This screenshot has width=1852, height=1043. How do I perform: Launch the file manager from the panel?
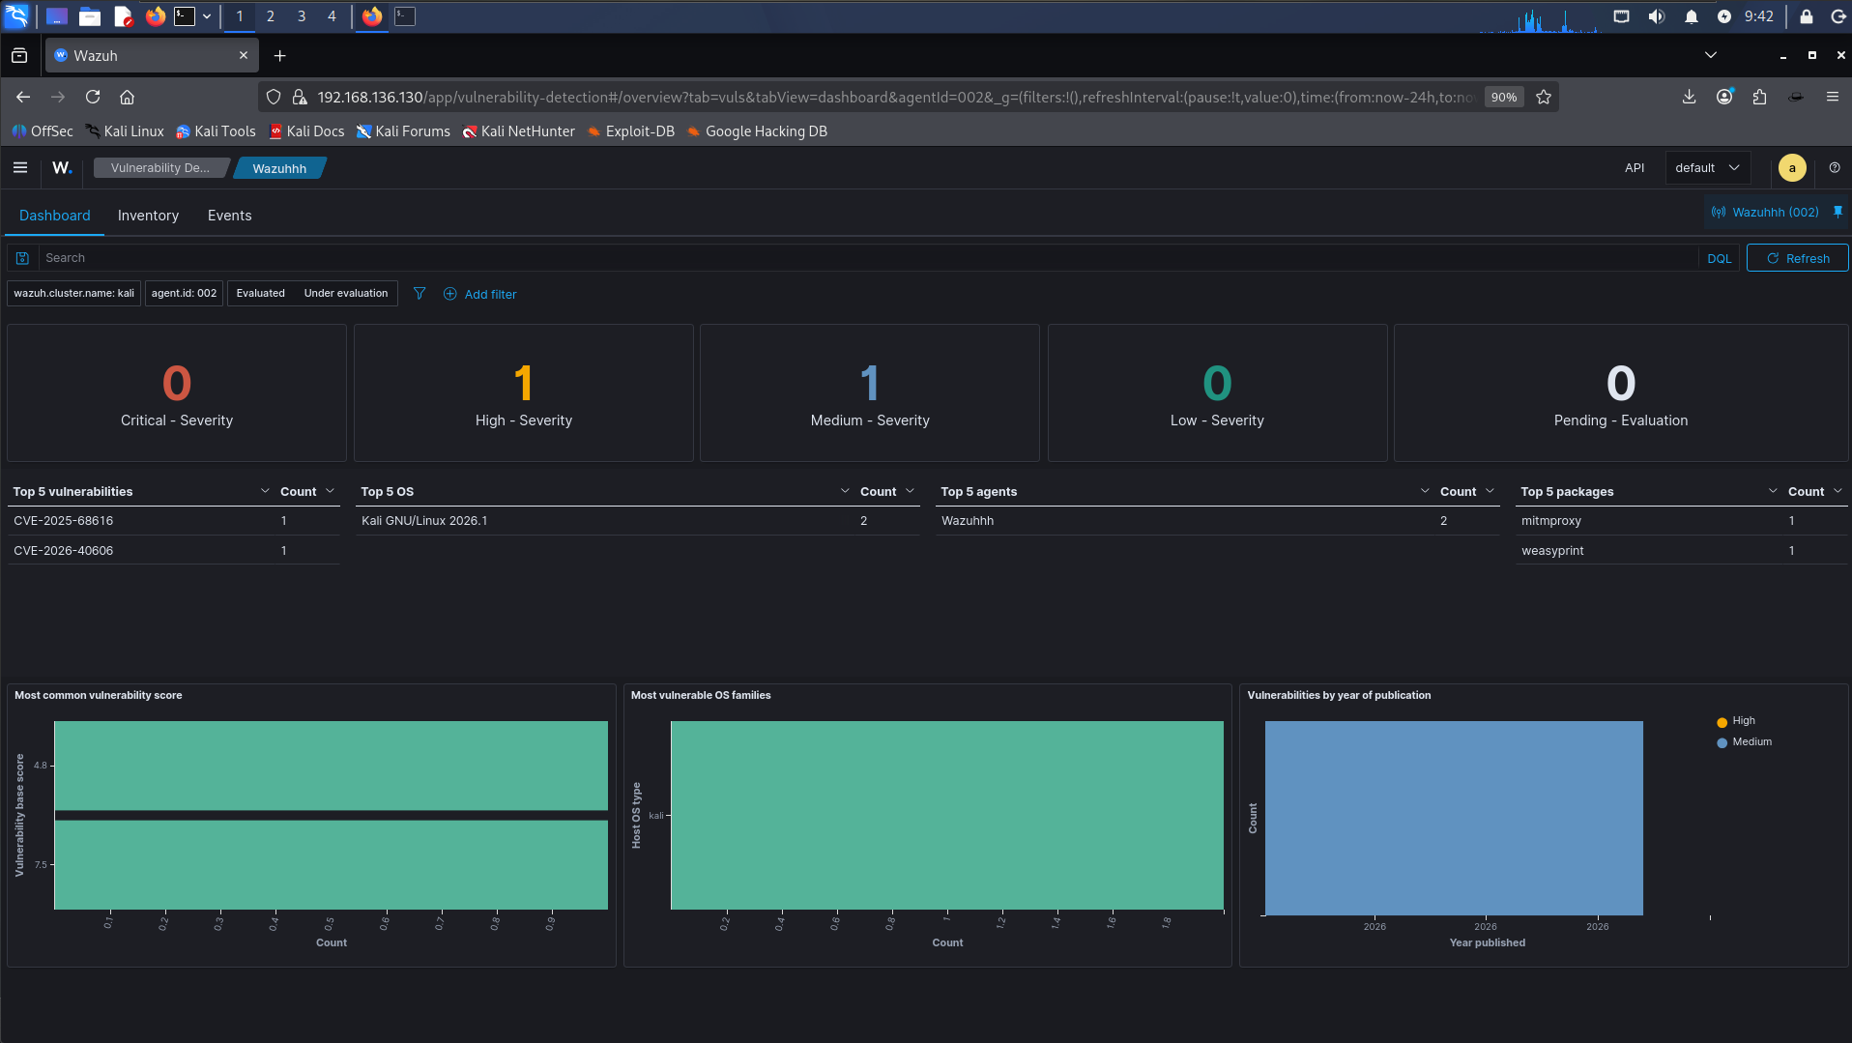90,16
